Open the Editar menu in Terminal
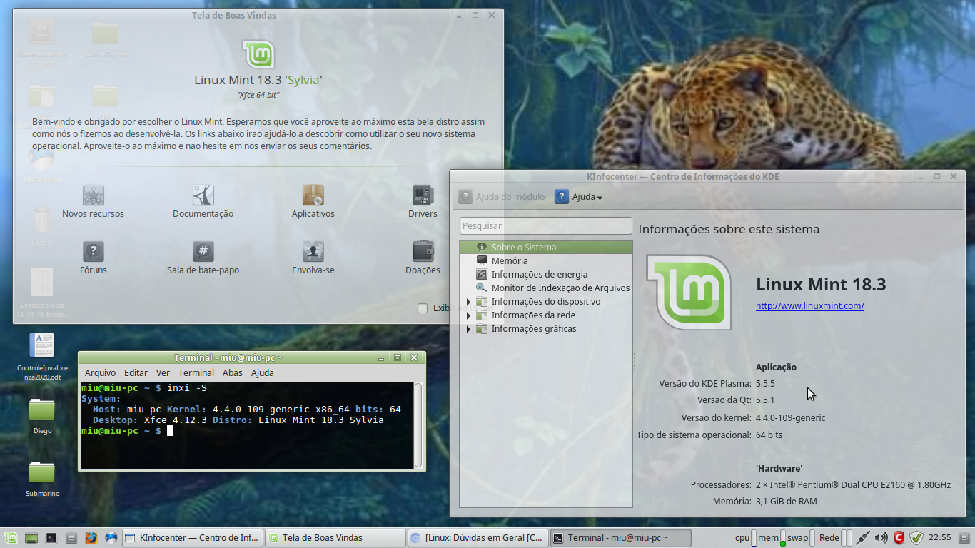 (136, 372)
